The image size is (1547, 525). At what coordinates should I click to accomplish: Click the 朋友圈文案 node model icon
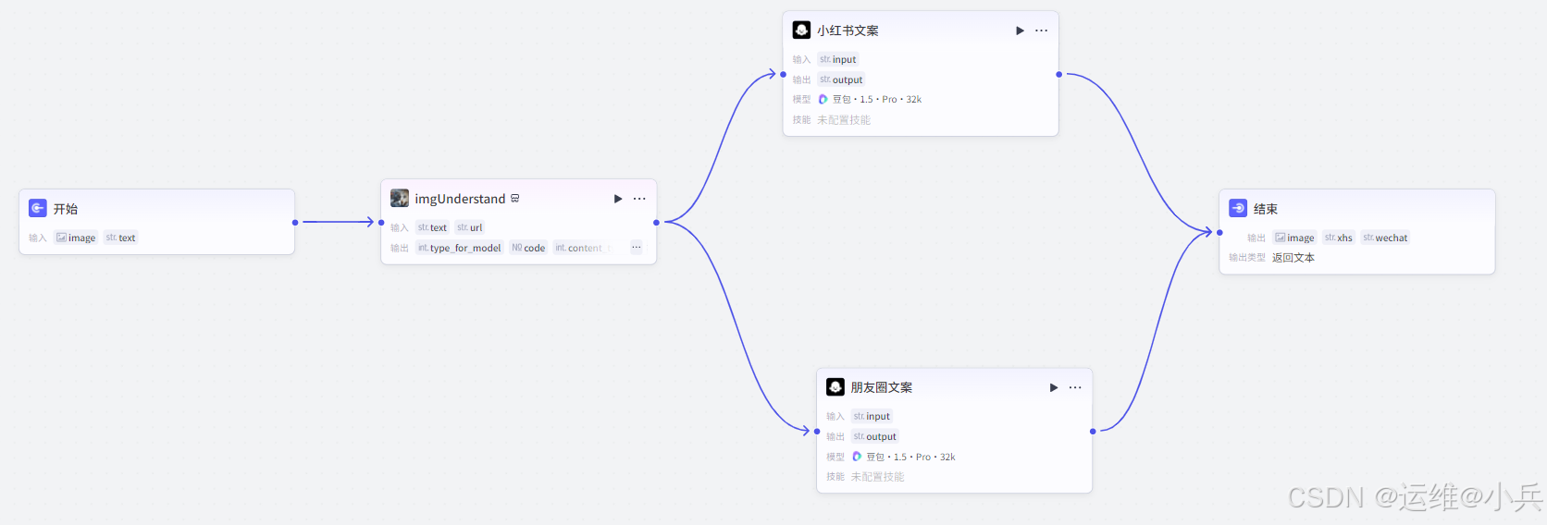click(835, 386)
